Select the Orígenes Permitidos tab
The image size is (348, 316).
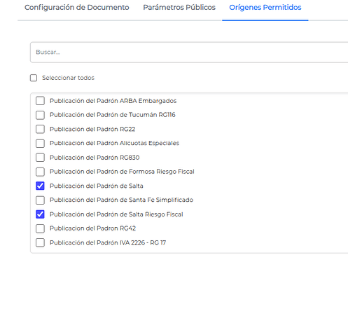(x=265, y=8)
